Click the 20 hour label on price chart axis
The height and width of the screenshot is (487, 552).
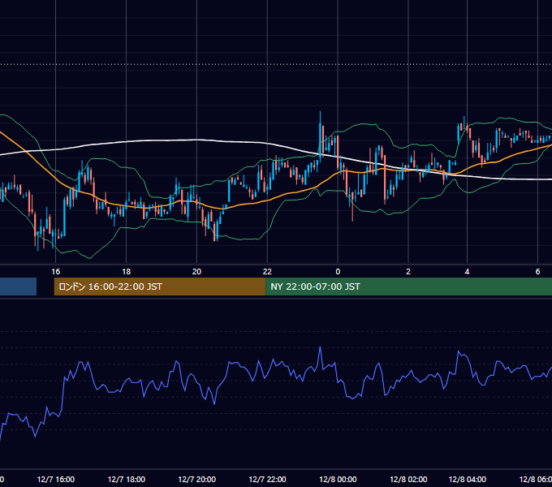click(196, 272)
